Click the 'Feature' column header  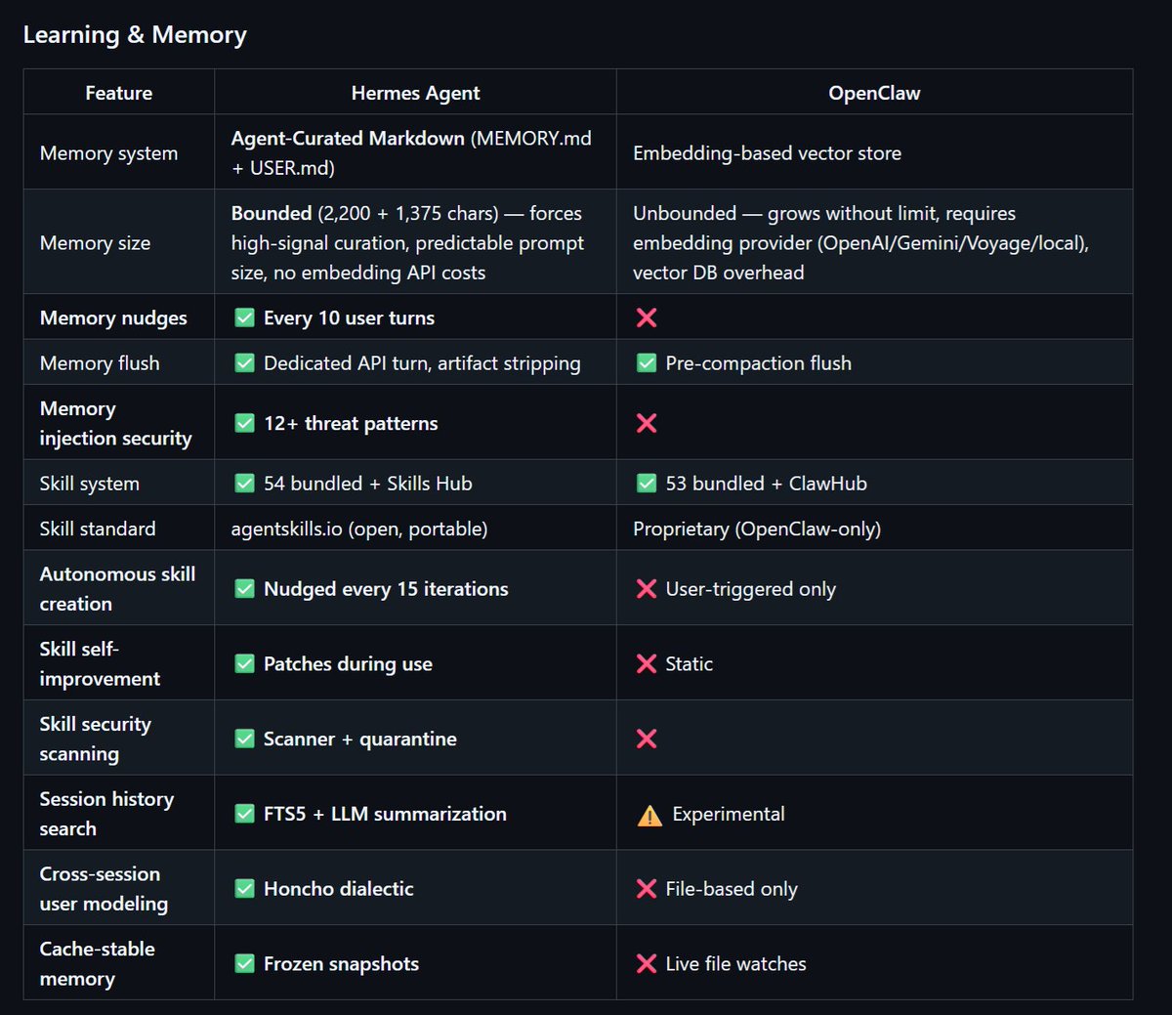click(119, 93)
